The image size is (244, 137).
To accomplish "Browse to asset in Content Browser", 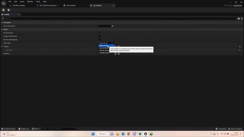I will tap(9, 10).
